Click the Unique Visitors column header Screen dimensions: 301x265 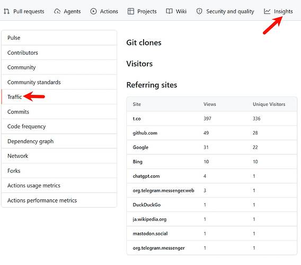(269, 104)
